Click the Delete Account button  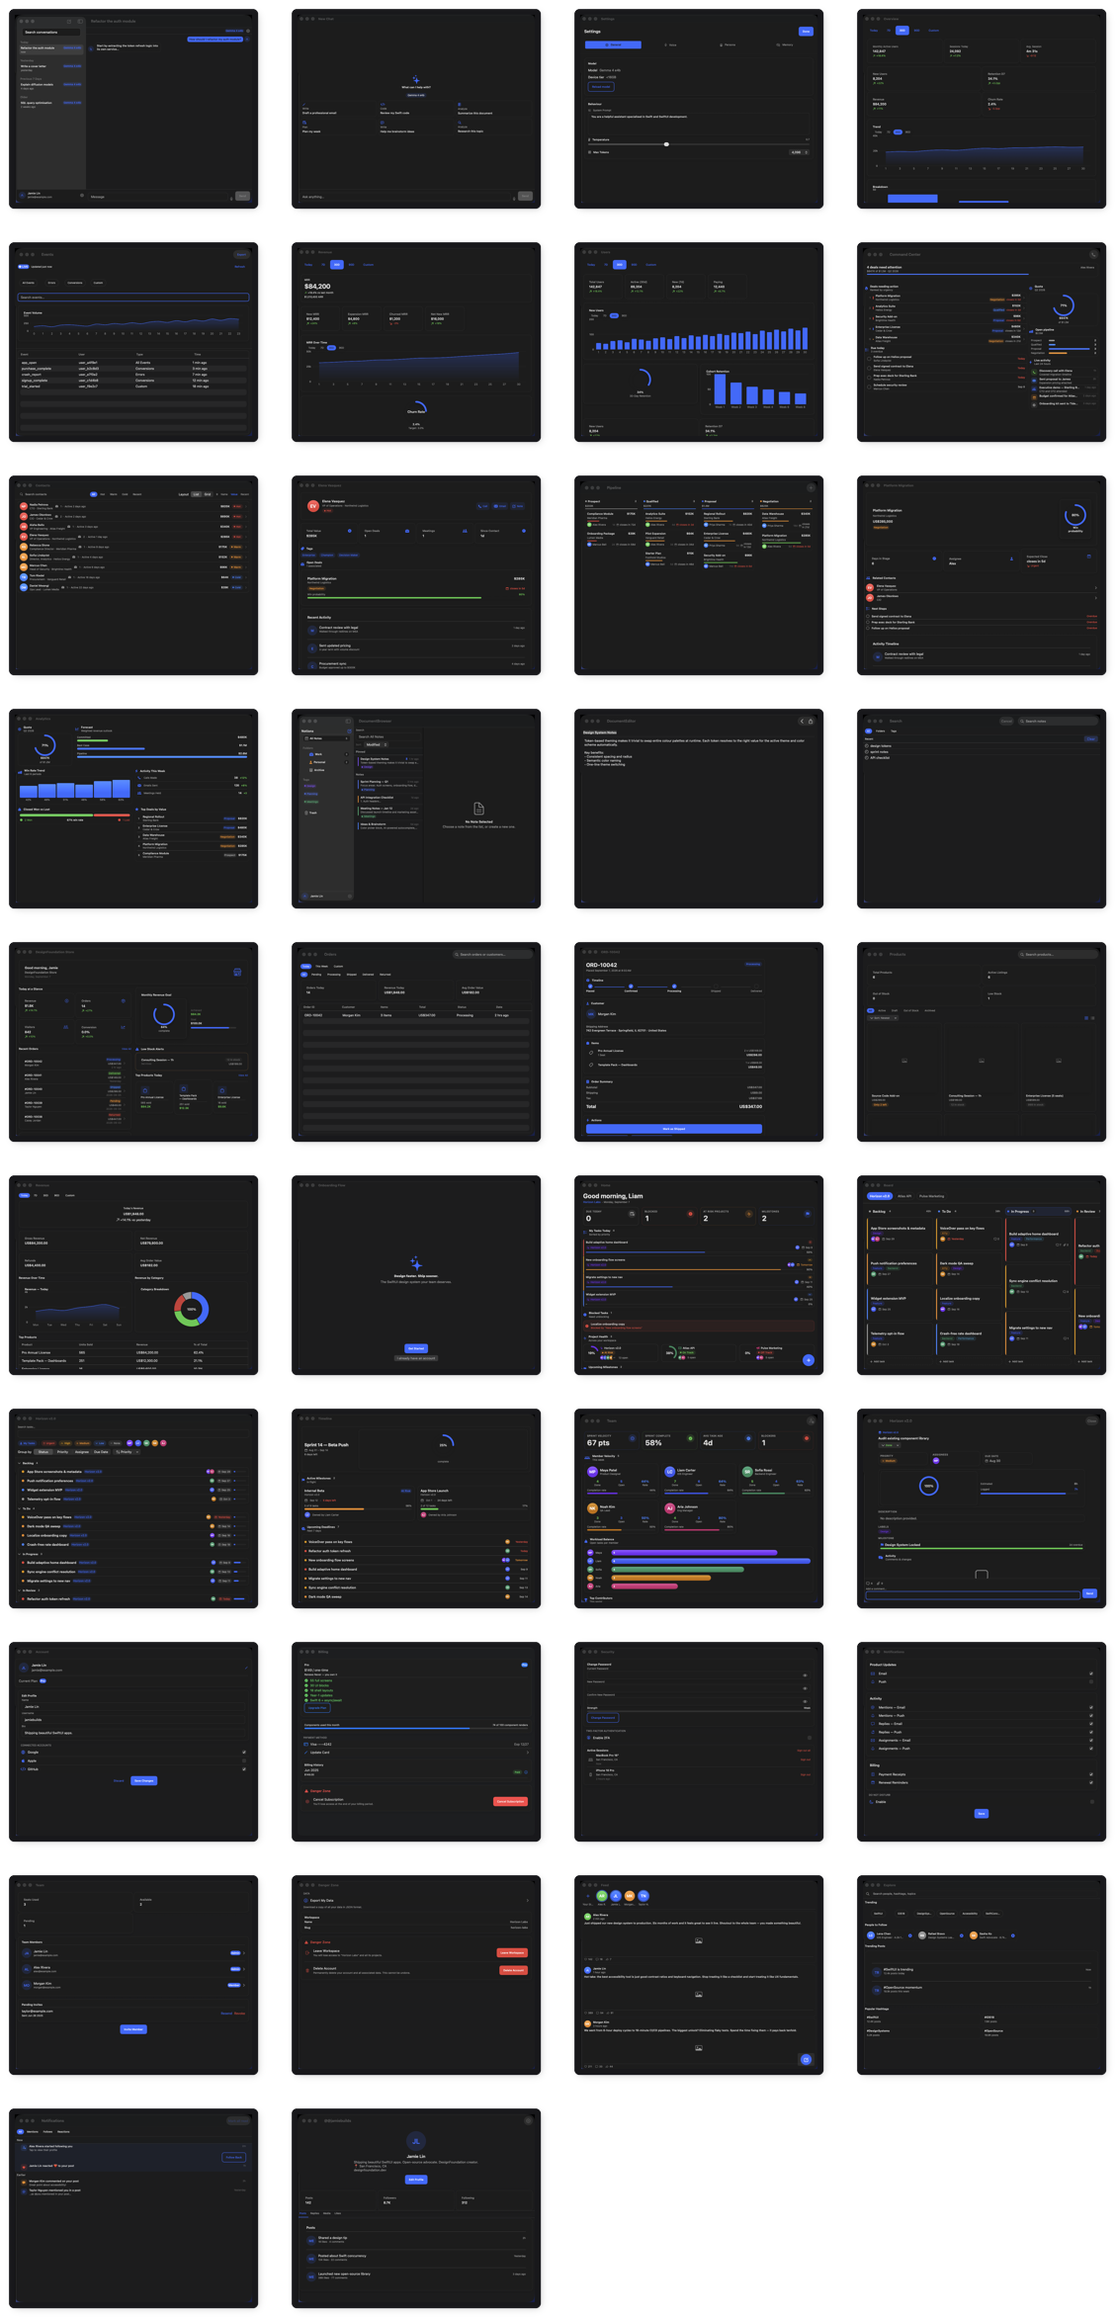pyautogui.click(x=513, y=1970)
